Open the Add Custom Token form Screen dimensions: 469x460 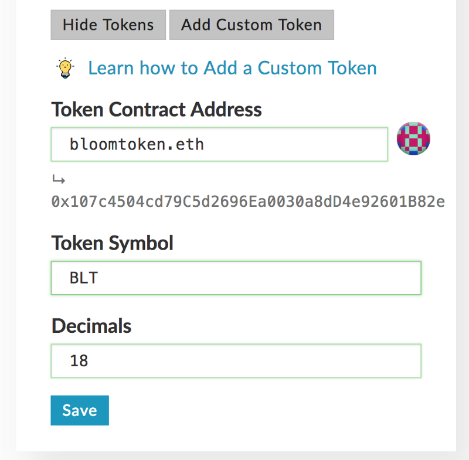tap(252, 25)
